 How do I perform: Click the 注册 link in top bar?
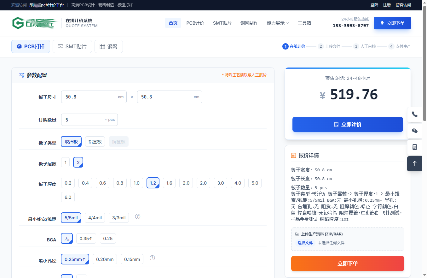387,5
